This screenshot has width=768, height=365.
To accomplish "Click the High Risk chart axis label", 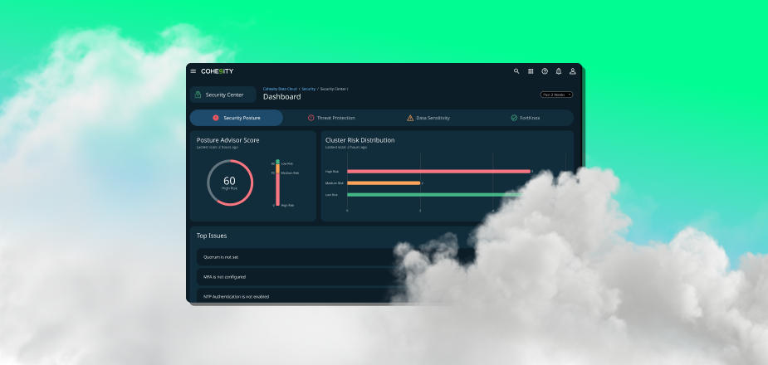I will 332,172.
